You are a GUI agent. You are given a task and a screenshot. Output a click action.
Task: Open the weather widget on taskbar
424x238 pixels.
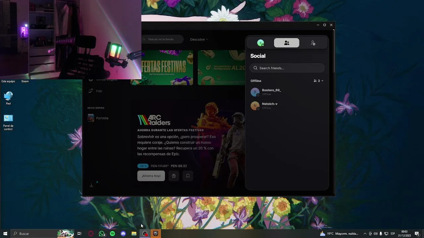[x=339, y=234]
